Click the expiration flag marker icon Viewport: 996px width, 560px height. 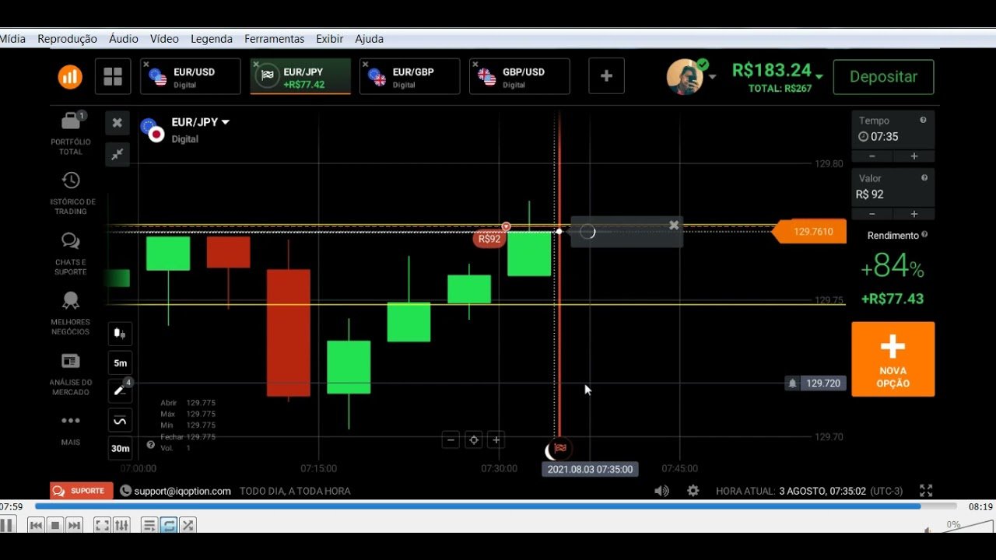(559, 448)
